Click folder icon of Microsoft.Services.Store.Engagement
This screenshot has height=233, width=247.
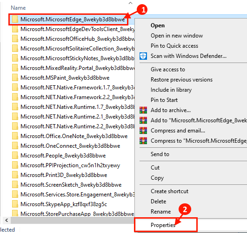click(x=15, y=195)
